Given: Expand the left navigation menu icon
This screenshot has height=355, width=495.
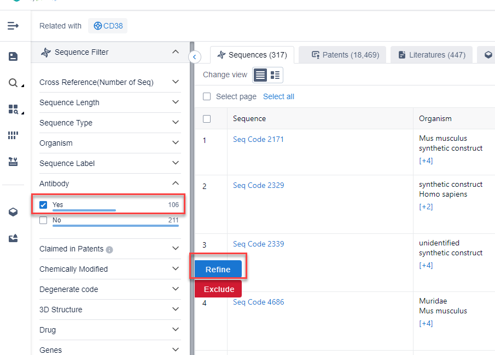Looking at the screenshot, I should 13,26.
